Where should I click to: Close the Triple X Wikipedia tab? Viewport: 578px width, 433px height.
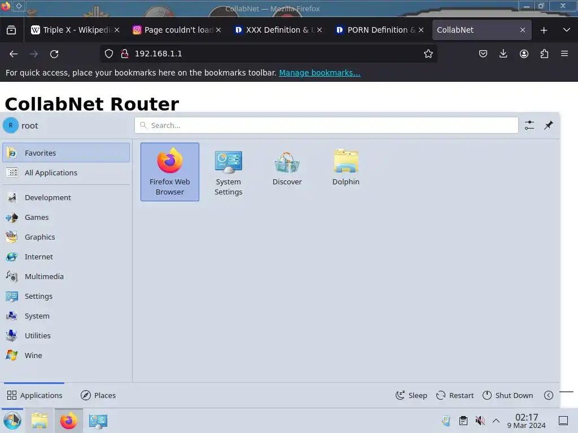pos(117,30)
